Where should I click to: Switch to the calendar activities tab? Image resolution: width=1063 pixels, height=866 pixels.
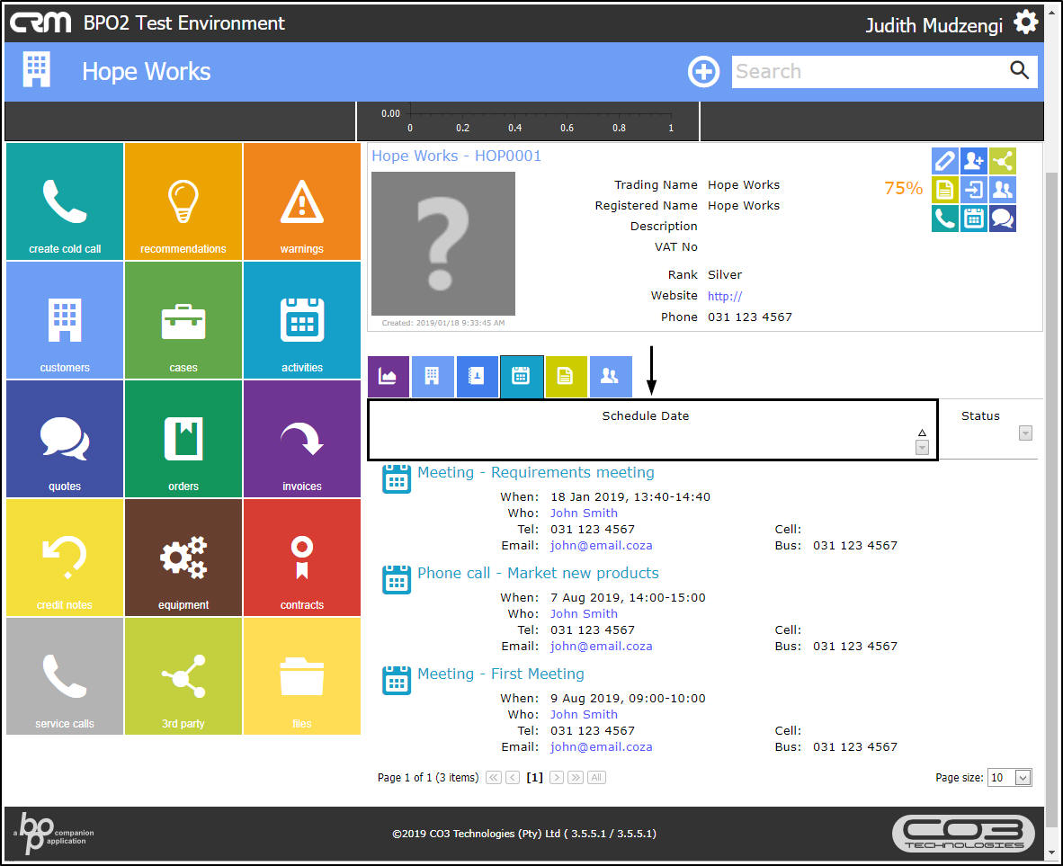pos(522,377)
